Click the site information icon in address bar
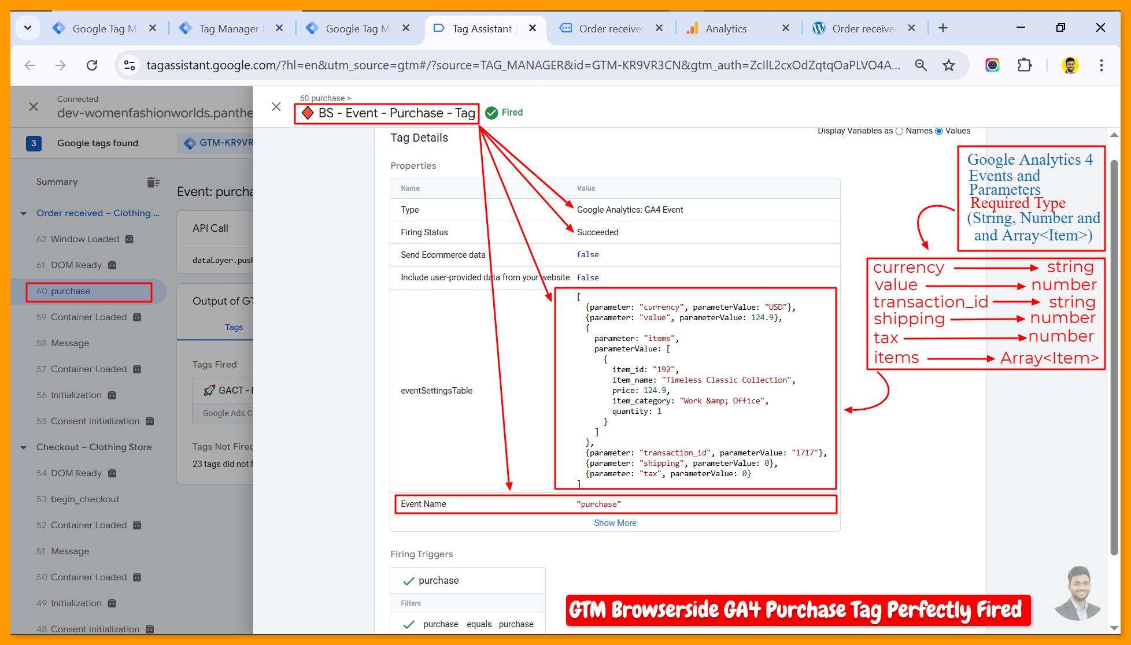The width and height of the screenshot is (1131, 645). pos(130,65)
